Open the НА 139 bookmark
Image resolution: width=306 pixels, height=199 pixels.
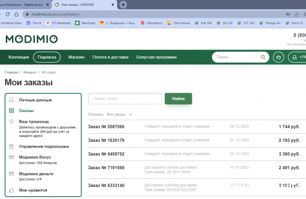224,23
